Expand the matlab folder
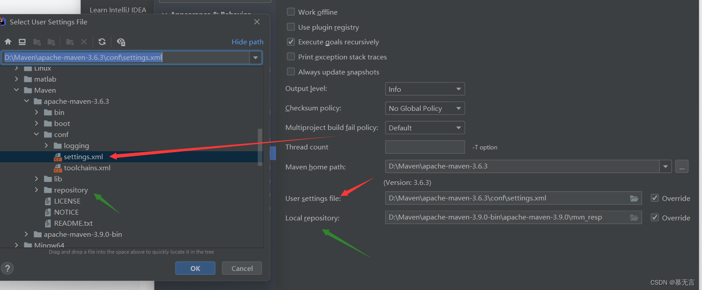702x290 pixels. [x=16, y=79]
